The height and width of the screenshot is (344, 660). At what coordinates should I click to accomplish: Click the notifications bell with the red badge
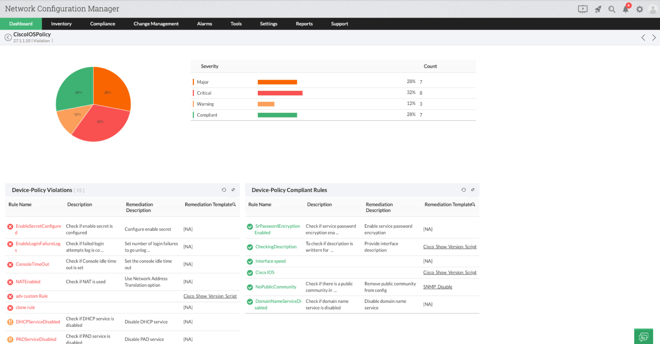(x=626, y=9)
